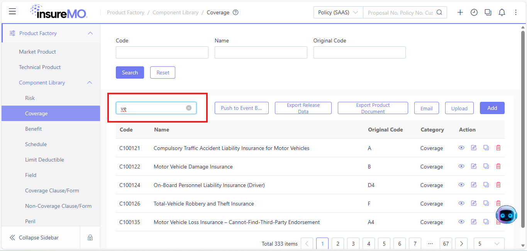View coverage C100126 via eye icon
Image resolution: width=527 pixels, height=251 pixels.
tap(461, 203)
